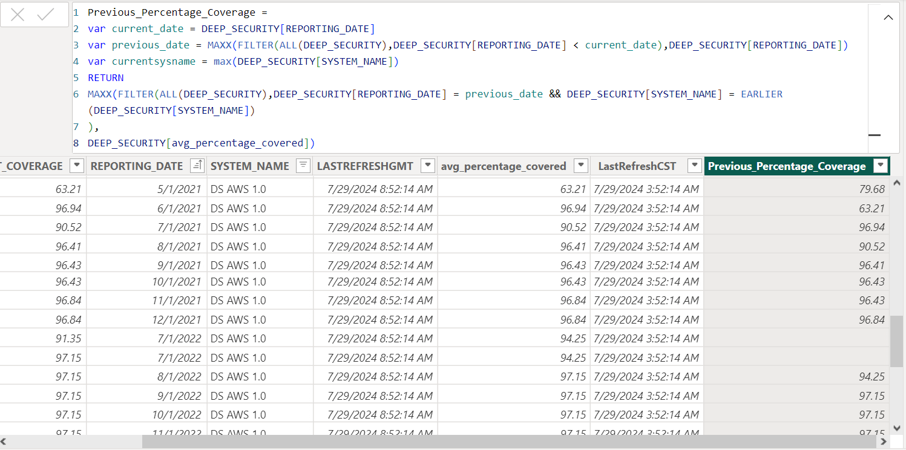Click 'DEEP_SECURITY[avg_percentage_covered])' on line 8
Viewport: 906px width, 450px height.
tap(202, 143)
